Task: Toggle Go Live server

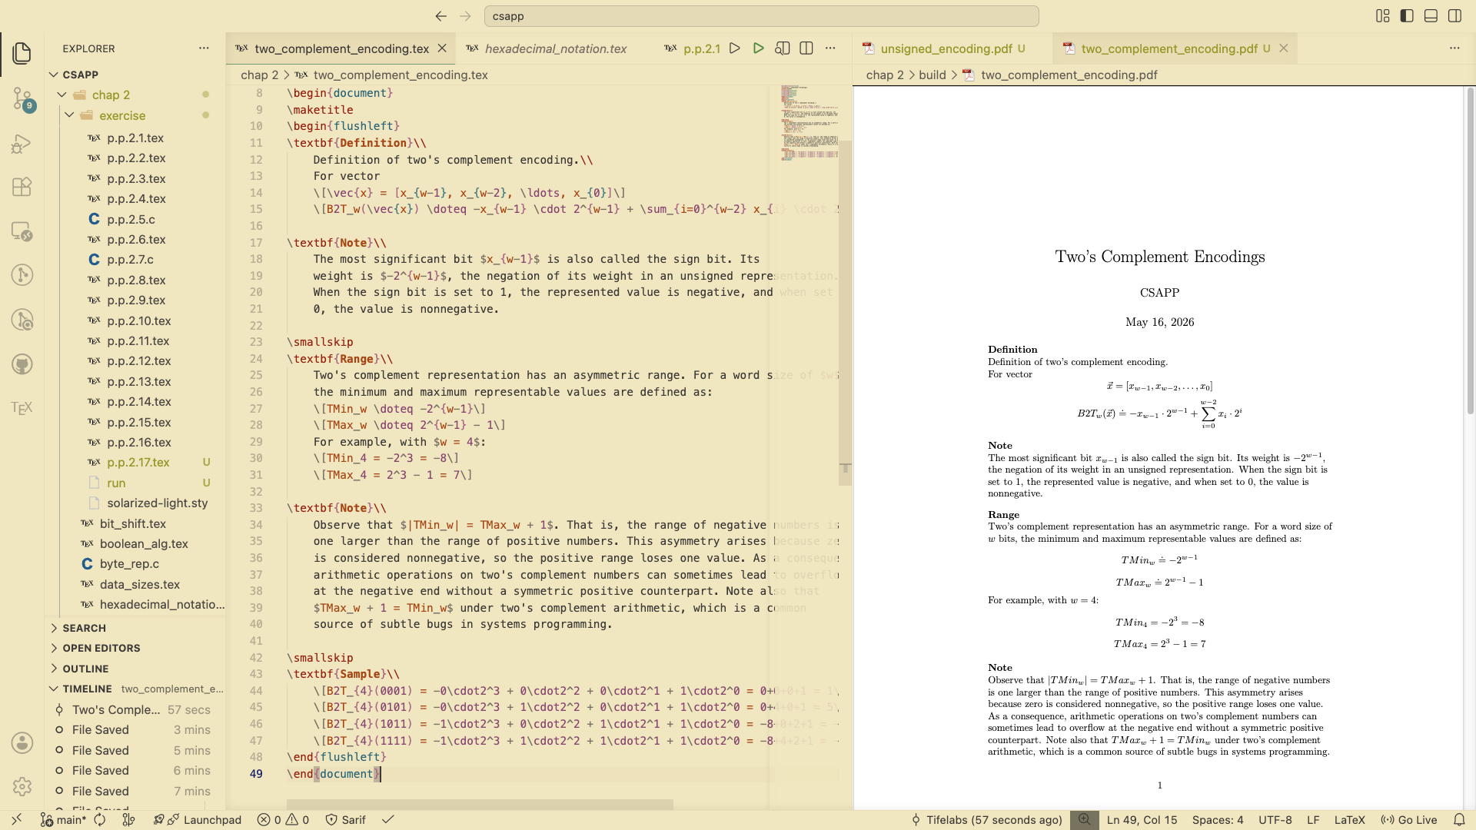Action: tap(1408, 820)
